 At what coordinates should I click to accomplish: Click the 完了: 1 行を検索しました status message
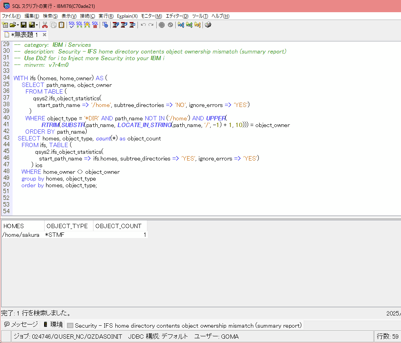pos(36,313)
